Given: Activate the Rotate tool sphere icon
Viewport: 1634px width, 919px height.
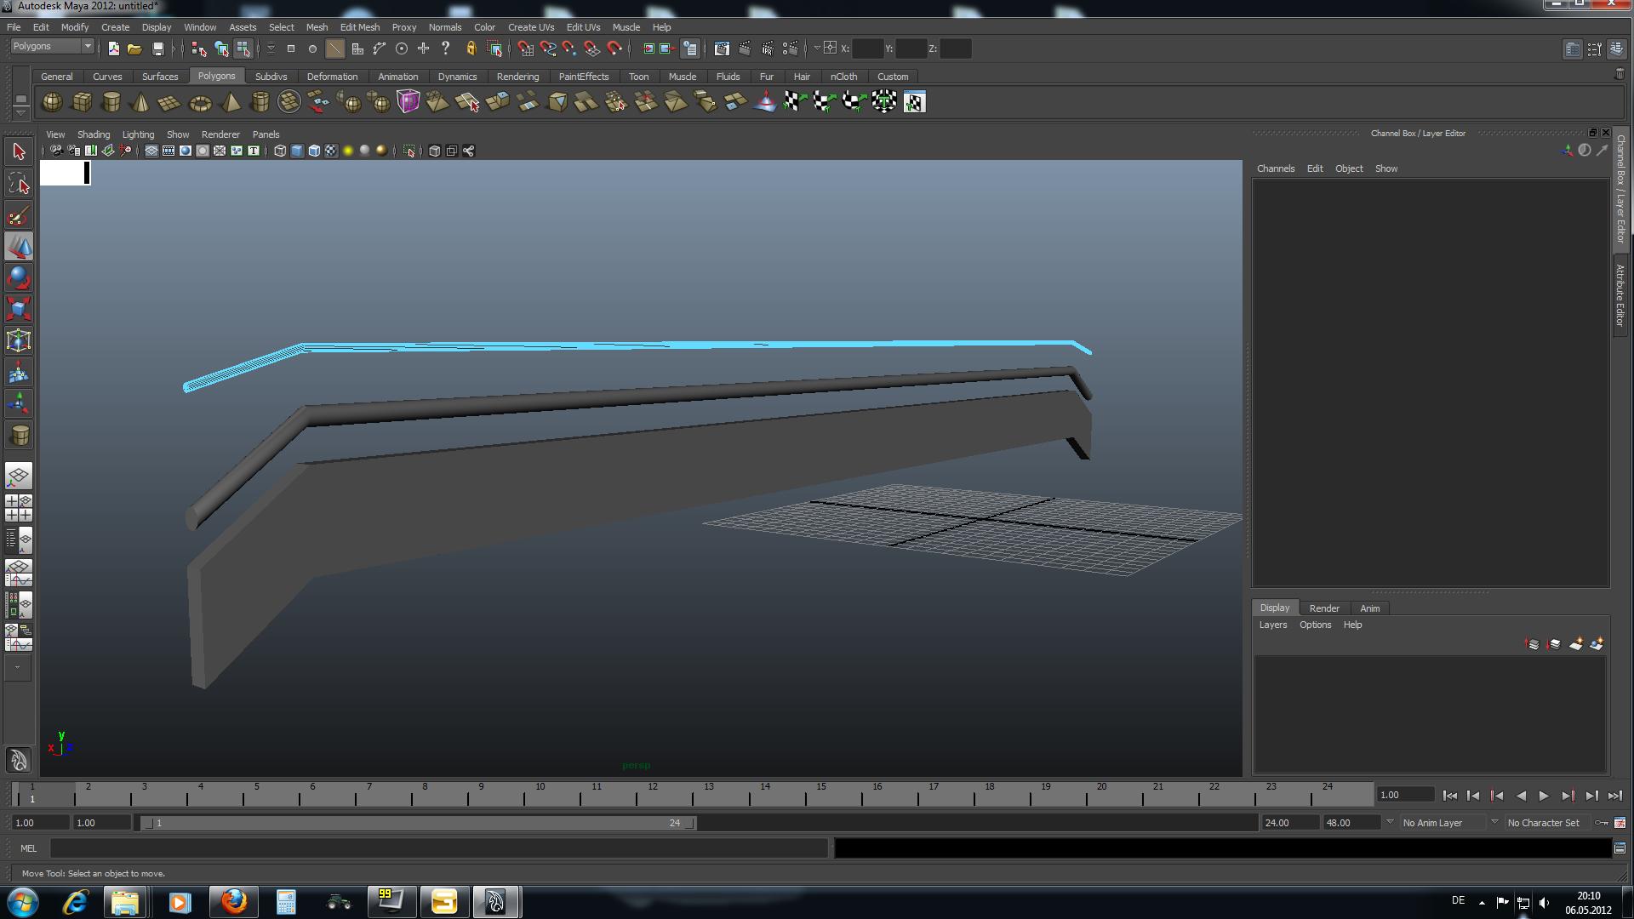Looking at the screenshot, I should (x=19, y=278).
